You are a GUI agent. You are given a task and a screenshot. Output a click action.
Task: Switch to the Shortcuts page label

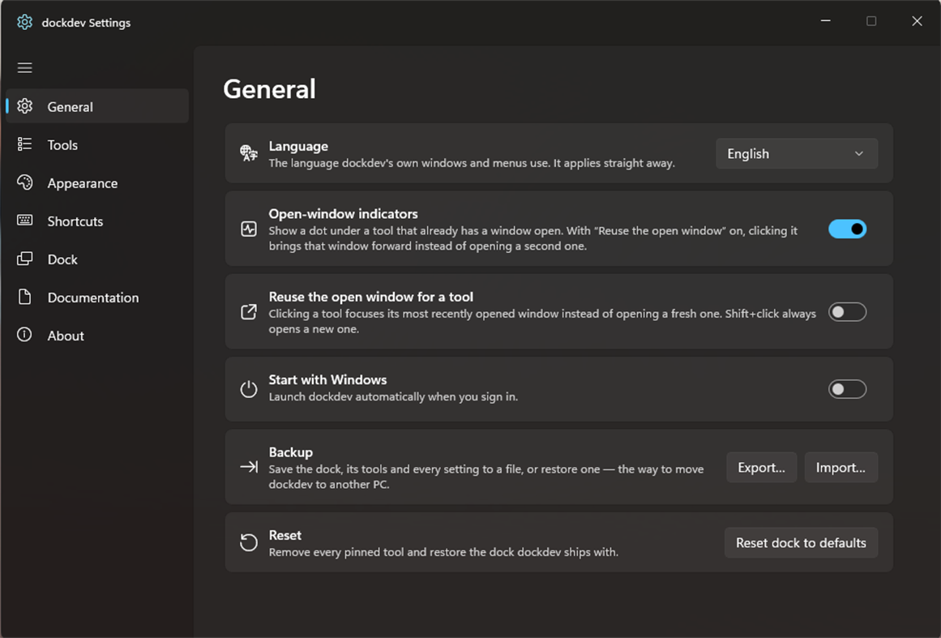click(75, 221)
